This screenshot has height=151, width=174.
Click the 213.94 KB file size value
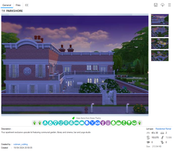pyautogui.click(x=157, y=146)
